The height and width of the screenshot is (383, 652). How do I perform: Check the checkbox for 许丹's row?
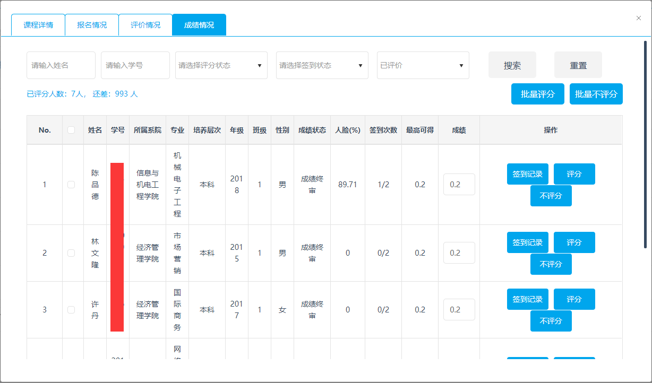click(71, 310)
